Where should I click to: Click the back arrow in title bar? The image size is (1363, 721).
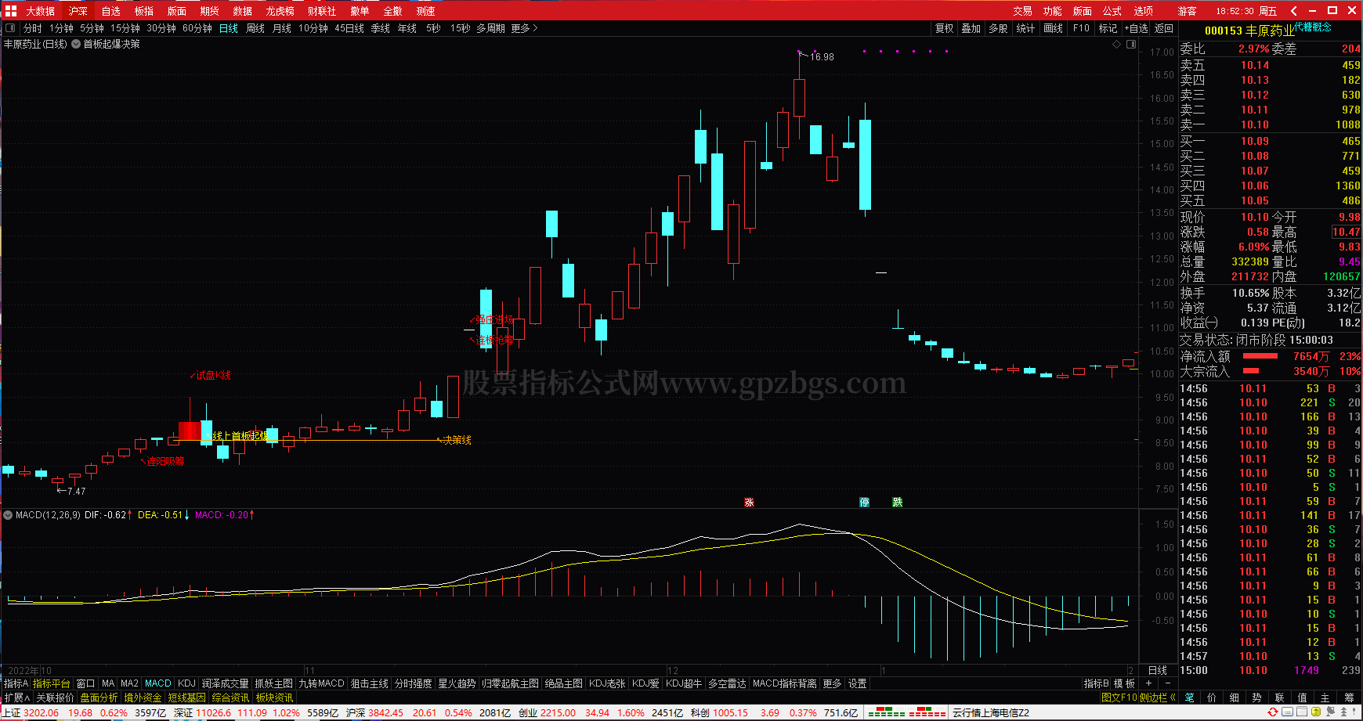1294,11
